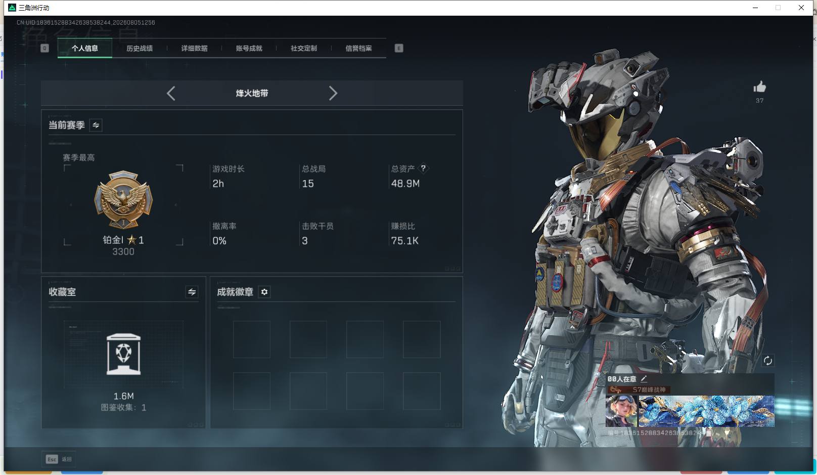This screenshot has height=475, width=817.
Task: Click the Esc 返回 back button
Action: 59,459
